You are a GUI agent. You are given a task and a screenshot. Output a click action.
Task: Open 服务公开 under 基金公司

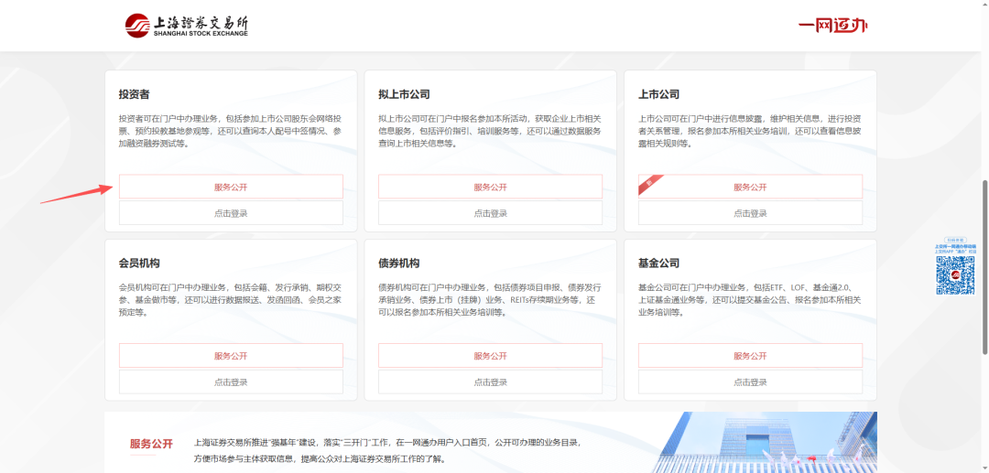click(750, 356)
